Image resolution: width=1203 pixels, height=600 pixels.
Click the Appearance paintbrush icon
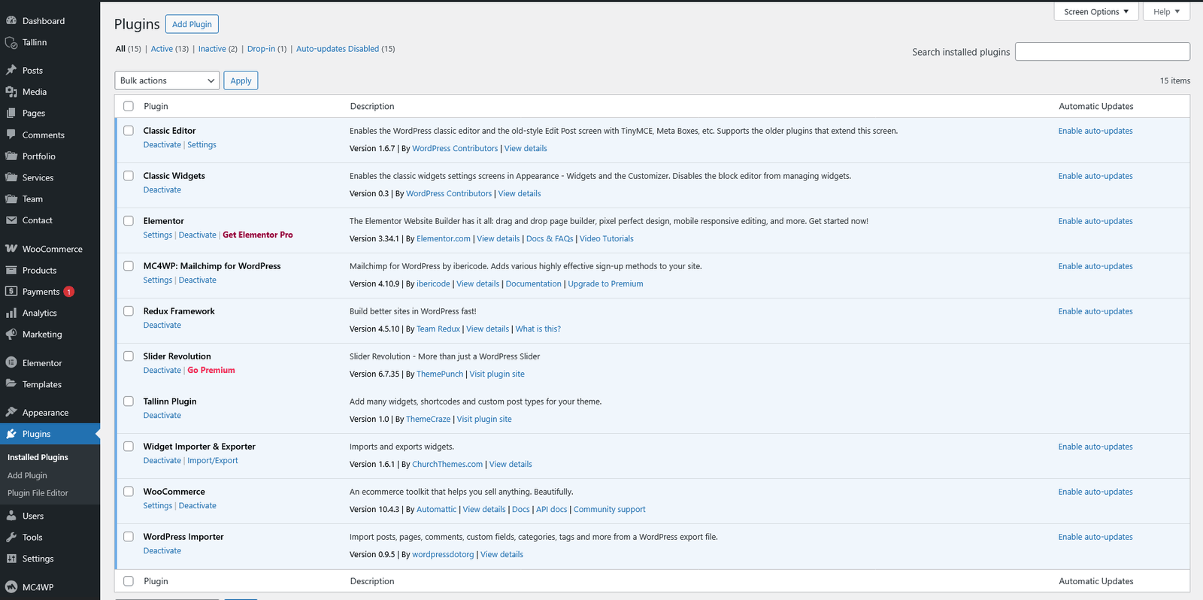(x=11, y=412)
